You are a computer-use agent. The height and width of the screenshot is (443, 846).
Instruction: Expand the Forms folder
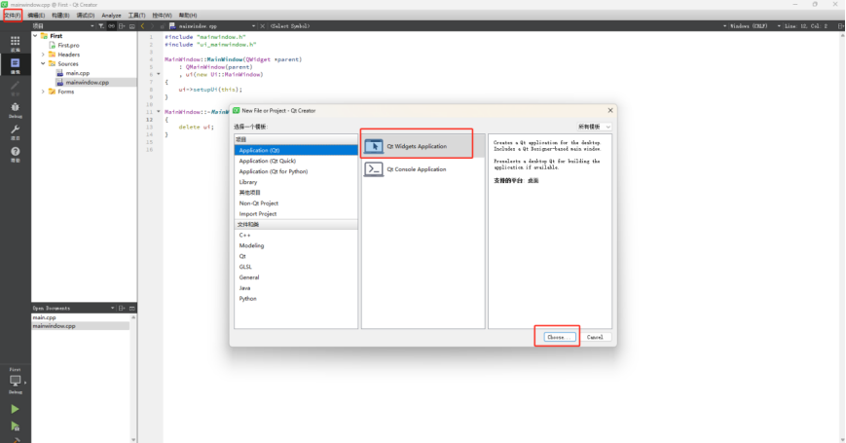43,92
